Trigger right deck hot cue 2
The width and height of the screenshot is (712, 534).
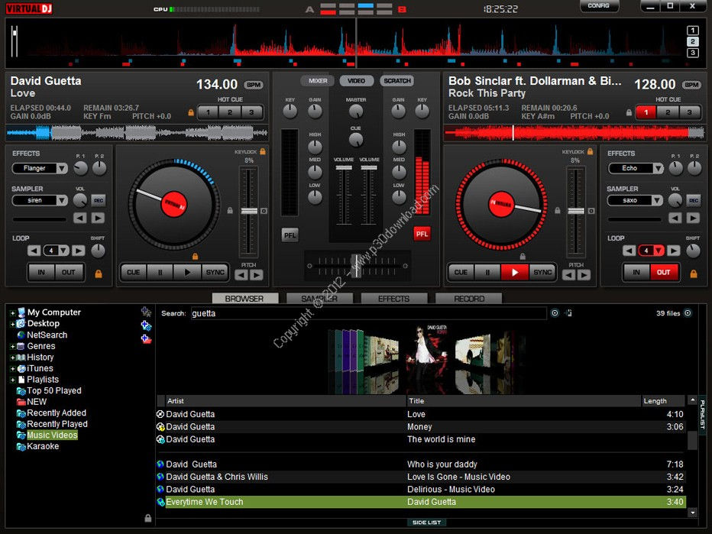coord(668,112)
